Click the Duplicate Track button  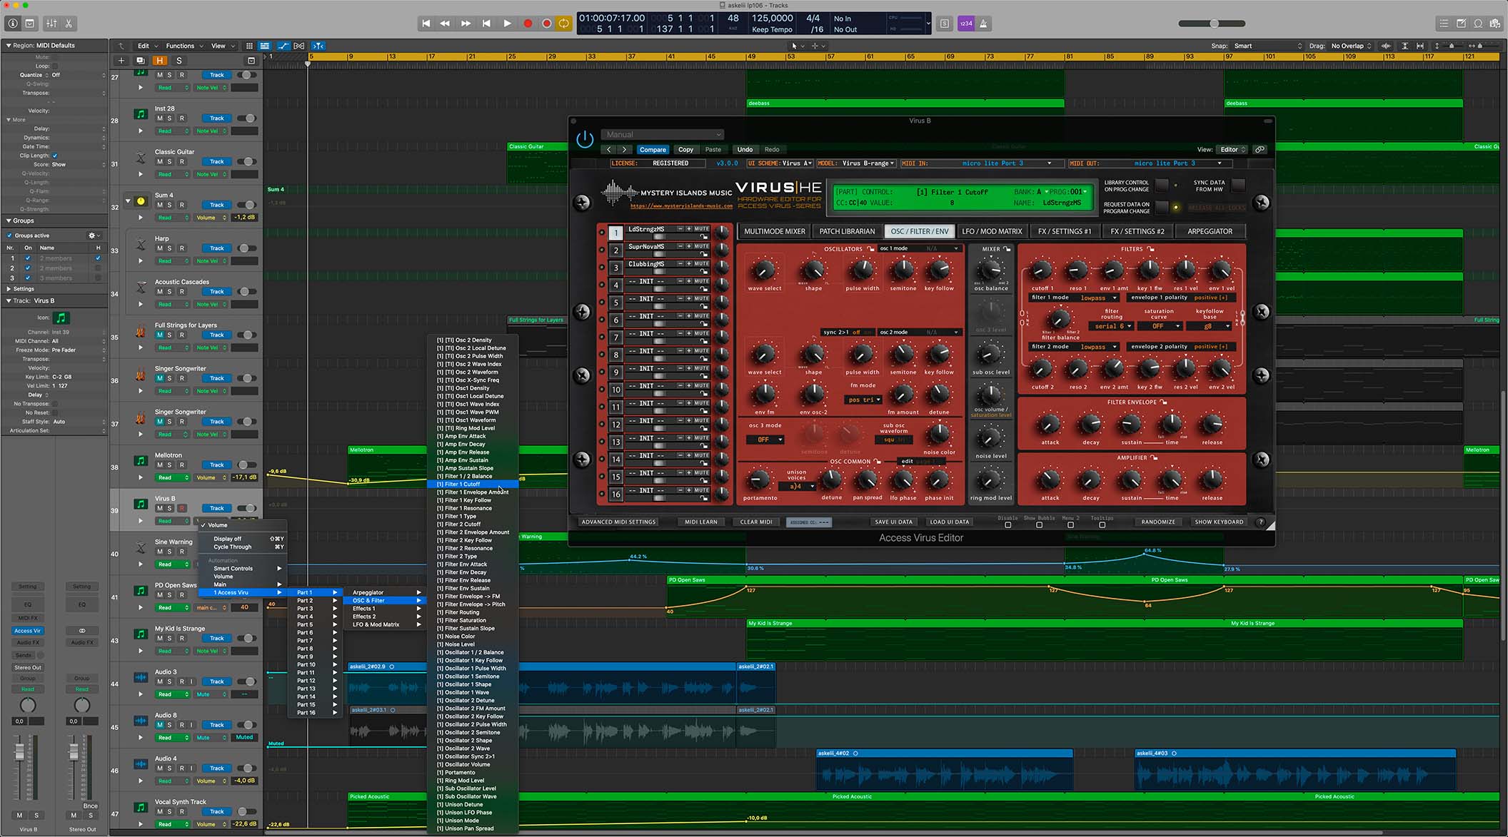[140, 61]
